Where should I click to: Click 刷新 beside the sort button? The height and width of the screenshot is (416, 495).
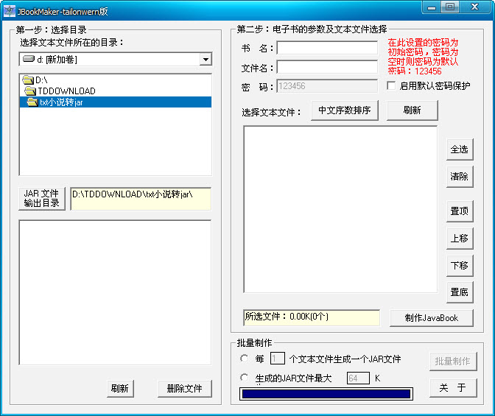pyautogui.click(x=412, y=110)
